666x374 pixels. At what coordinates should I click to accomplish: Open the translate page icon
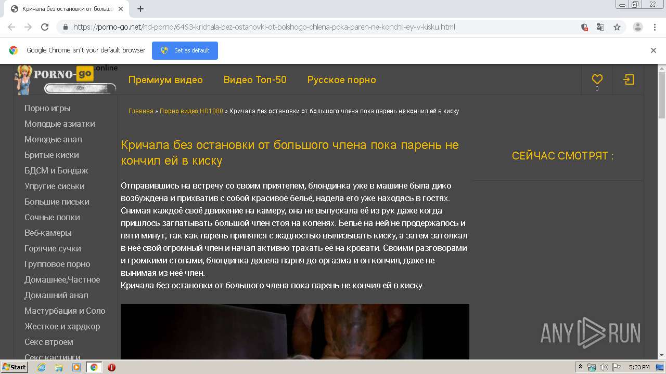[x=600, y=27]
